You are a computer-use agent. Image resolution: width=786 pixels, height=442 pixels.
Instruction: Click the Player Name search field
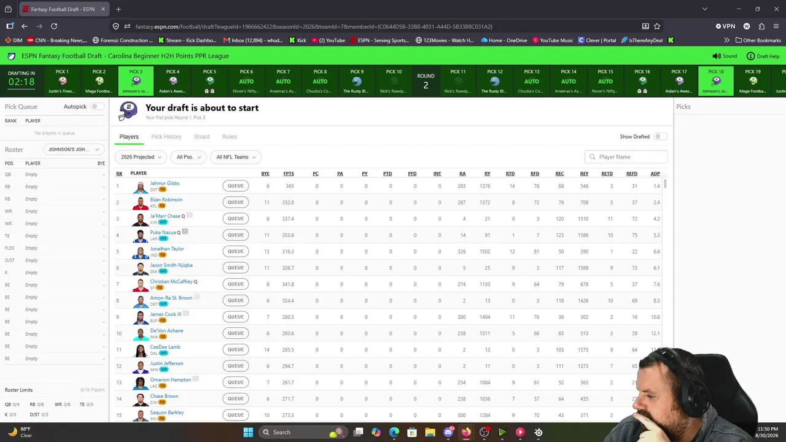626,157
